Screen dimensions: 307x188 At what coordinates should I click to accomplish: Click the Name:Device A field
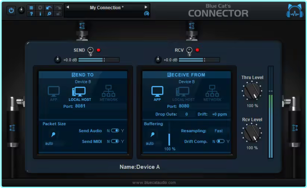[140, 167]
